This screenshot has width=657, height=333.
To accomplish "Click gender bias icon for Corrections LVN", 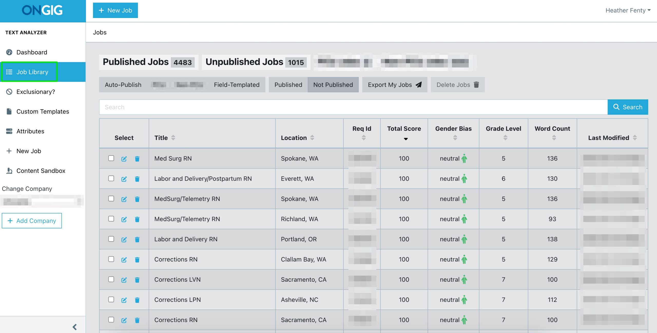I will (x=464, y=280).
